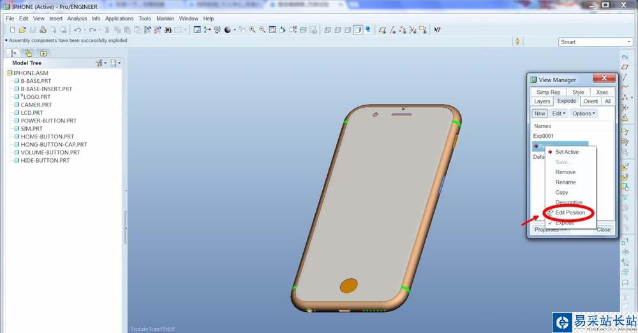Screen dimensions: 638x333
Task: Select Exp0001 explode state
Action: pos(543,136)
